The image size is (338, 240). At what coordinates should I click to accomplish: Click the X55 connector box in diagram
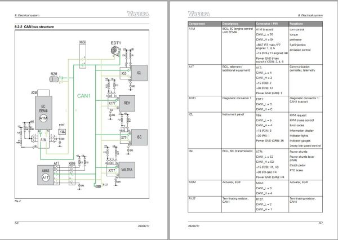tap(126, 73)
